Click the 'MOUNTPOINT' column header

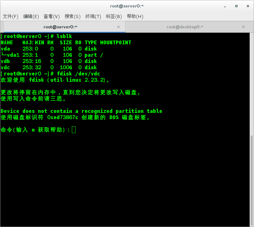pos(116,43)
